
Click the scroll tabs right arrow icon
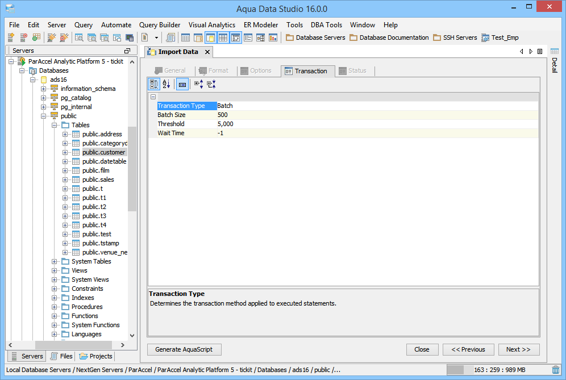pos(531,52)
